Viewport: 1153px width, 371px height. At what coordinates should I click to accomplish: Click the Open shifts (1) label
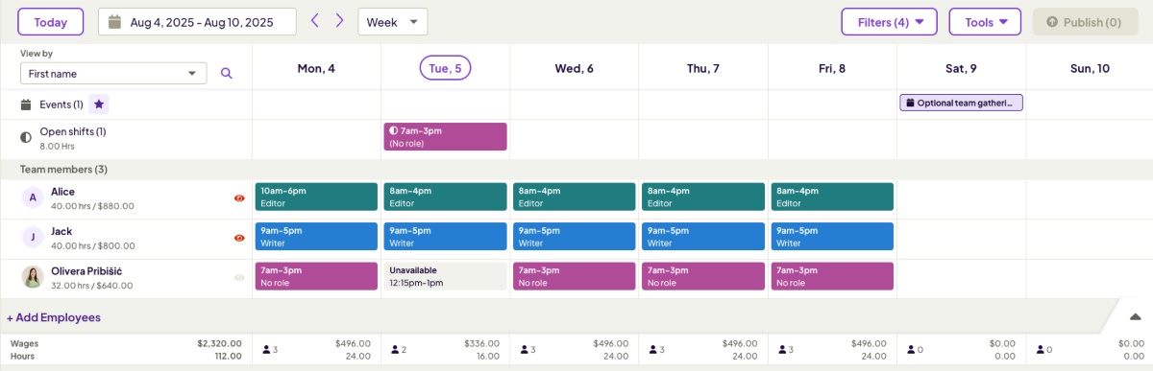73,131
